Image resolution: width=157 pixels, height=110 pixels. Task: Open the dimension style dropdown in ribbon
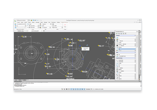click(x=25, y=24)
